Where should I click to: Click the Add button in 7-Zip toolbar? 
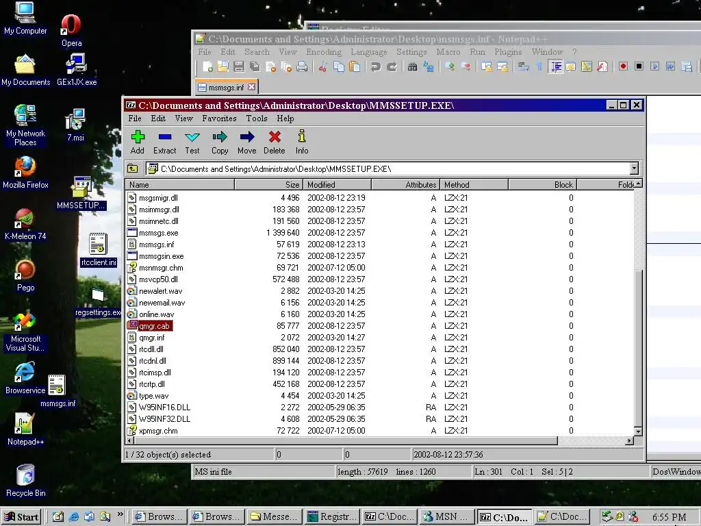137,142
